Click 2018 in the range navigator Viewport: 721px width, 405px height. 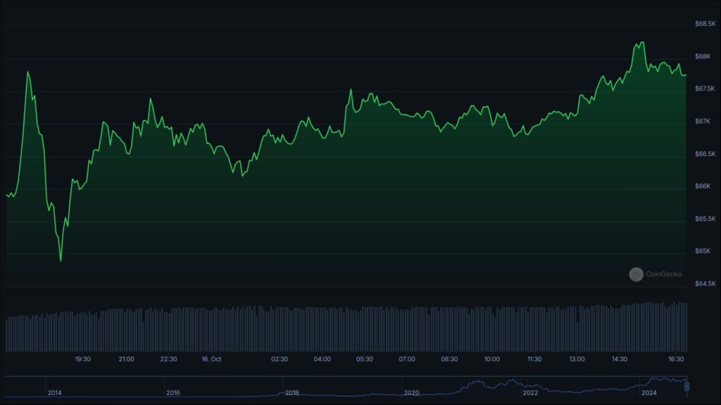292,392
